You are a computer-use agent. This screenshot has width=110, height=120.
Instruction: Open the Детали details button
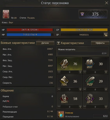(x=45, y=43)
